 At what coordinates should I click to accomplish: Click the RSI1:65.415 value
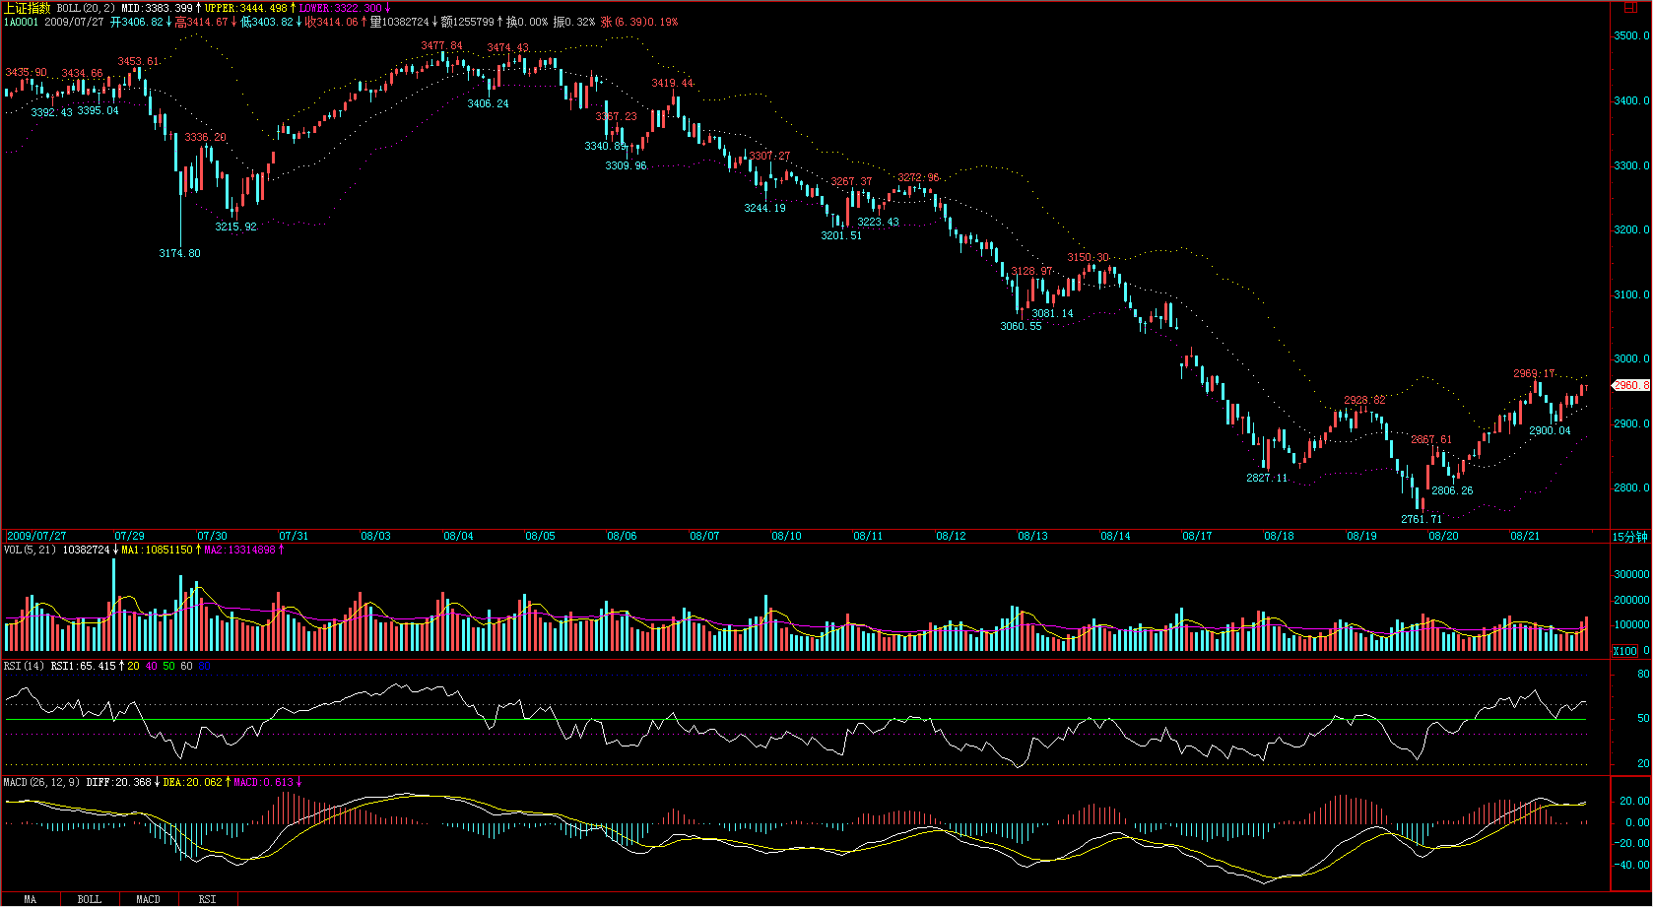point(83,666)
